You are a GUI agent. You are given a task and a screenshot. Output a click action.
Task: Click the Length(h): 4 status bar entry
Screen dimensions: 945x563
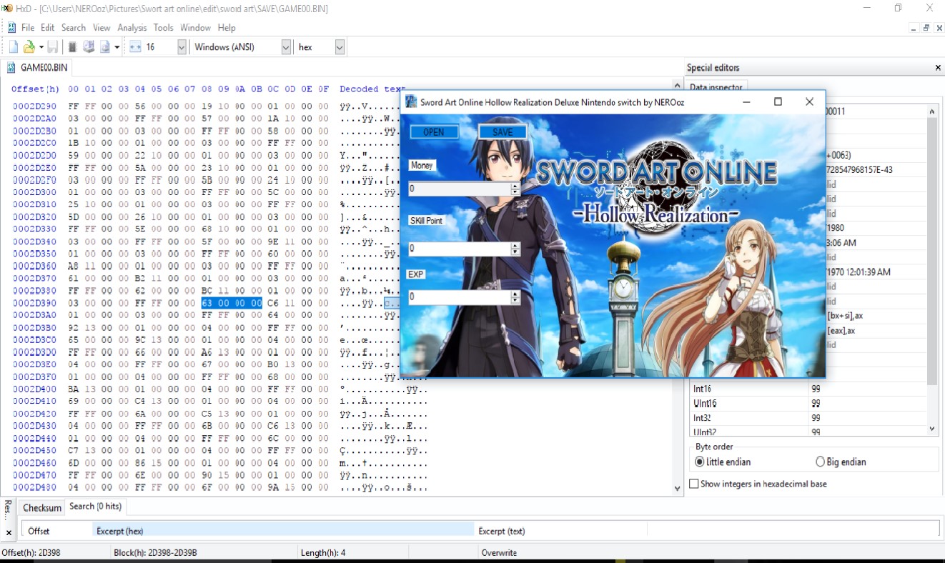pos(323,553)
